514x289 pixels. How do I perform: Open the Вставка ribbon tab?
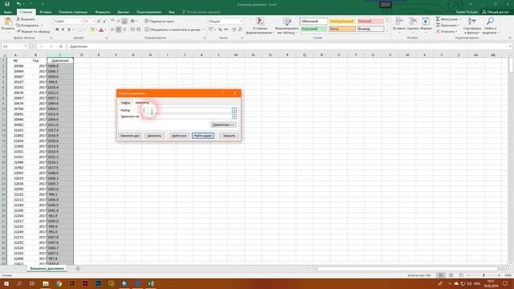pos(45,12)
